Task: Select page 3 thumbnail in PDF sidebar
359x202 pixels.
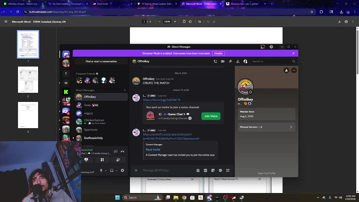Action: pos(28,115)
